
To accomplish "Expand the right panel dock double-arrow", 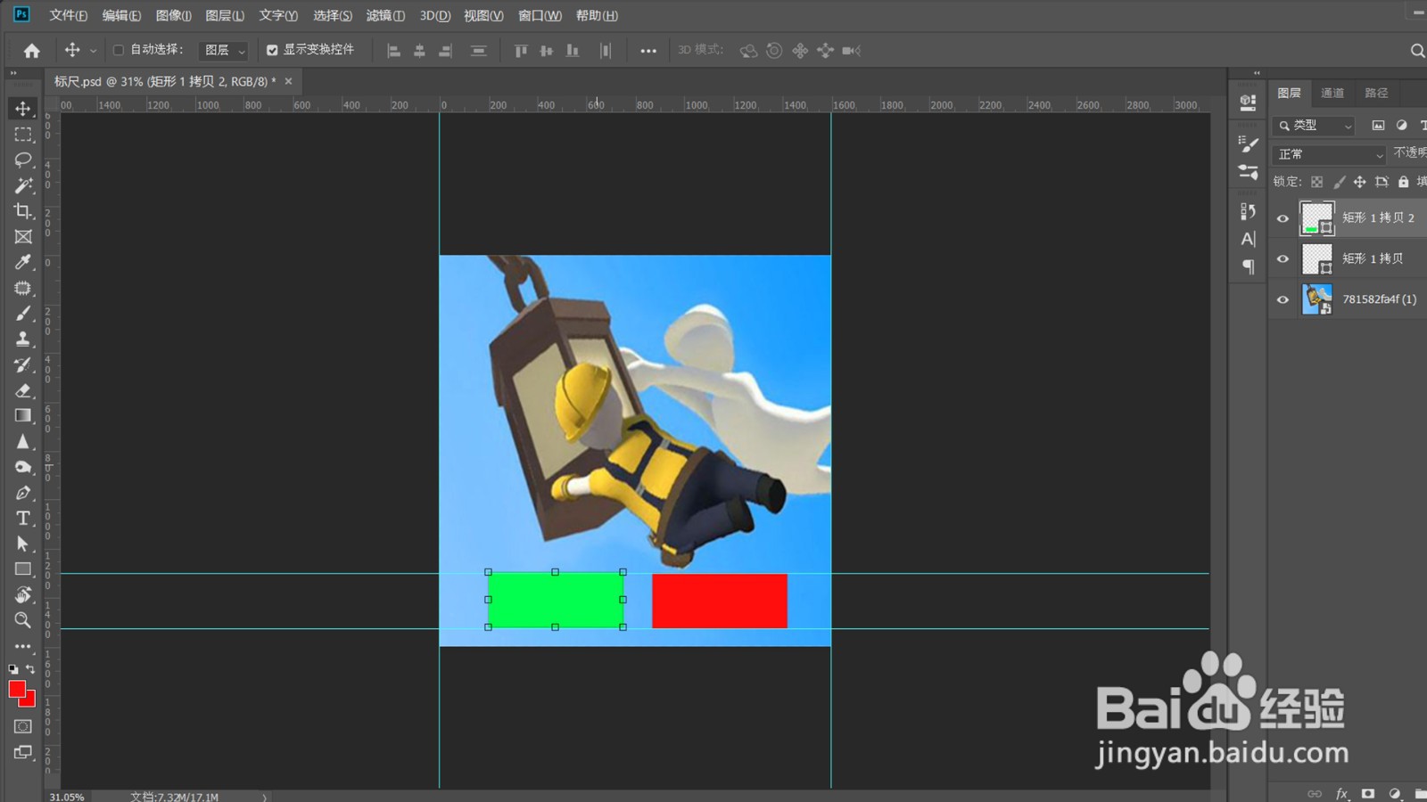I will pyautogui.click(x=1257, y=73).
